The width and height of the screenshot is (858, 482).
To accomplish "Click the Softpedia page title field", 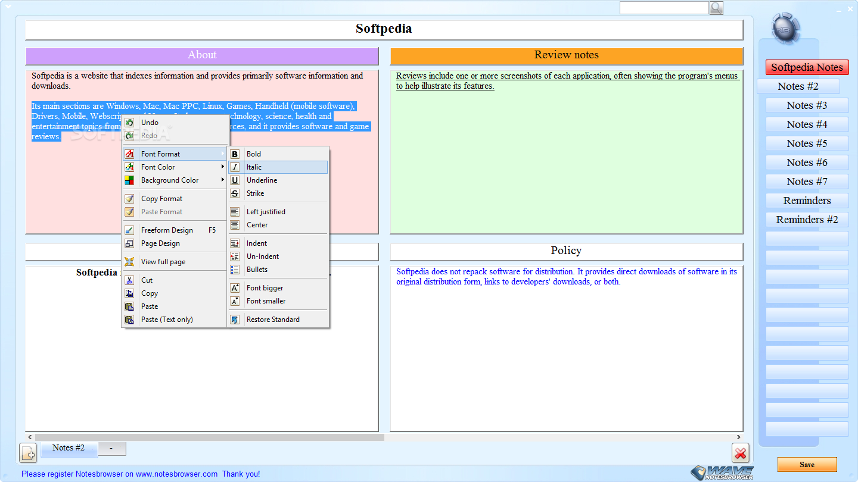I will [384, 30].
